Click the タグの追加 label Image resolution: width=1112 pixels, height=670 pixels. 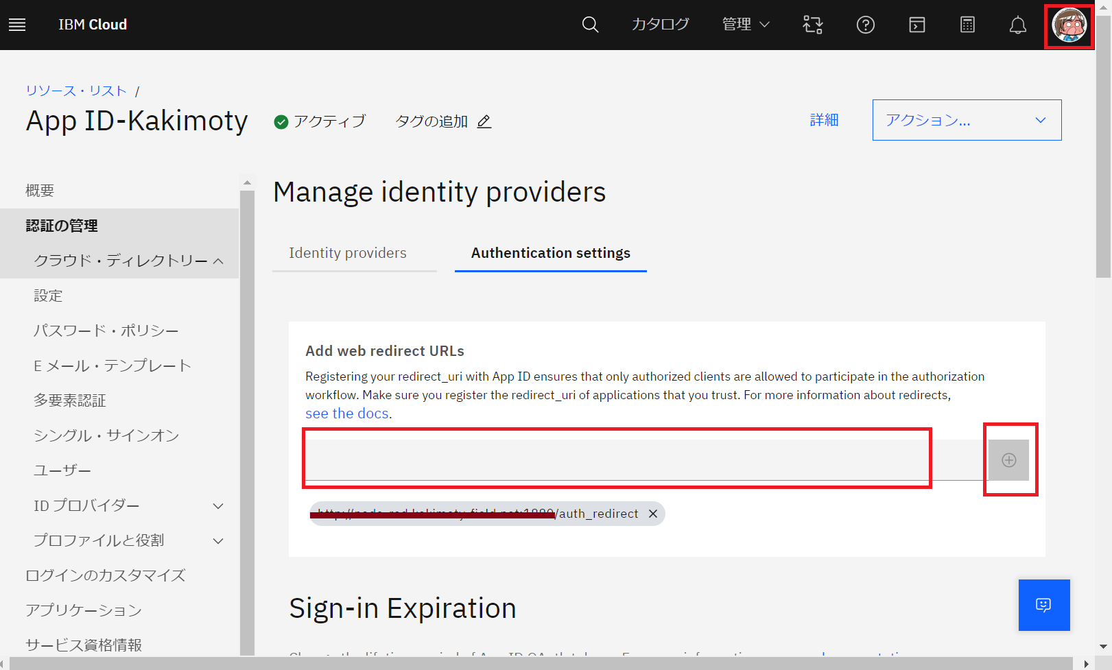point(431,121)
